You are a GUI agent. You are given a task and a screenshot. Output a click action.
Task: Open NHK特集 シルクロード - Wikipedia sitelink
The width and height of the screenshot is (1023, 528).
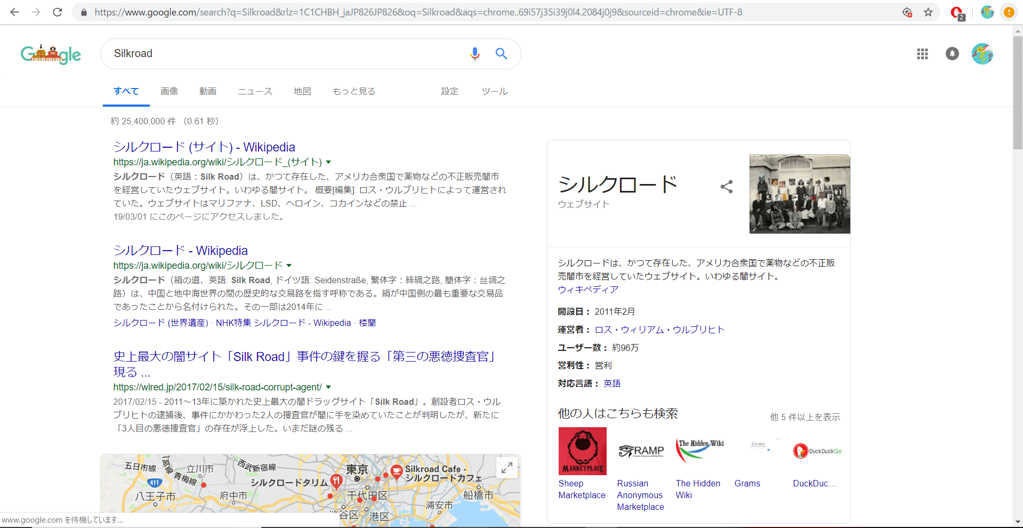284,323
